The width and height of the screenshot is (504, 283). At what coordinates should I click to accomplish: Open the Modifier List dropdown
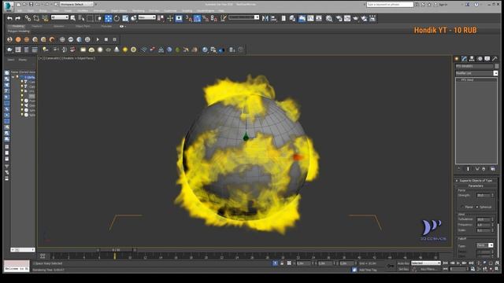(495, 73)
